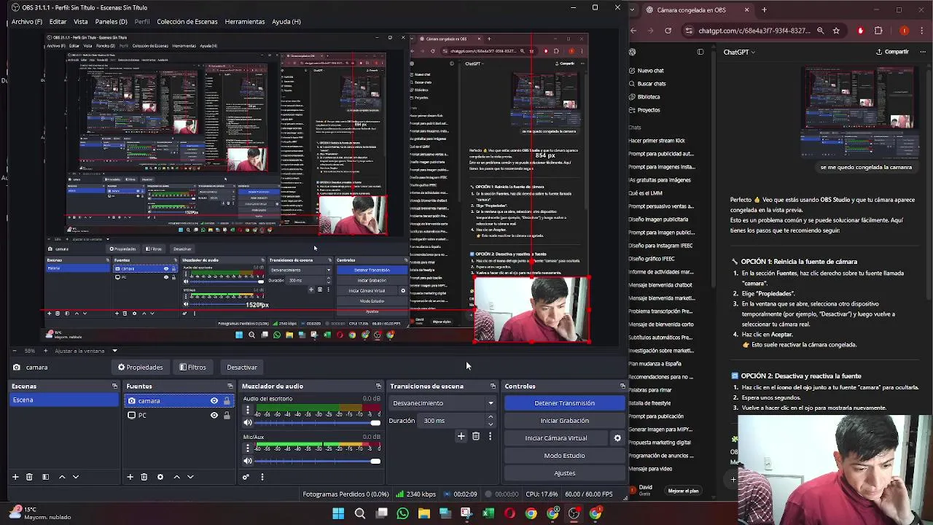The width and height of the screenshot is (933, 525).
Task: Add a new source with plus icon
Action: tap(130, 476)
